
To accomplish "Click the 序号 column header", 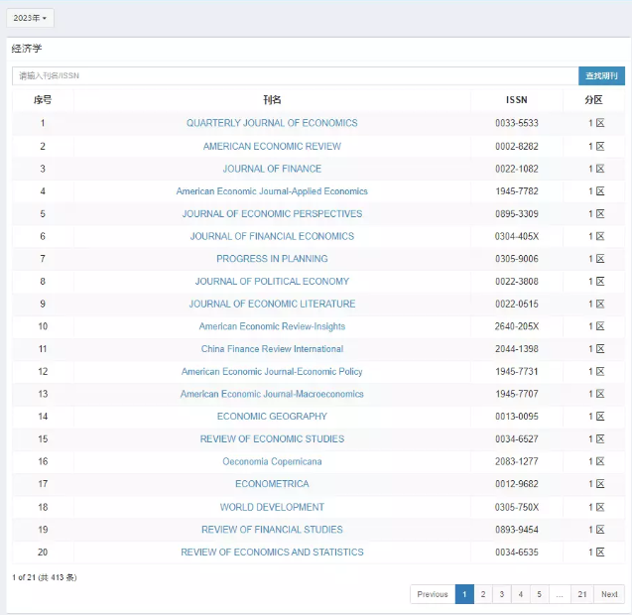I will coord(43,100).
